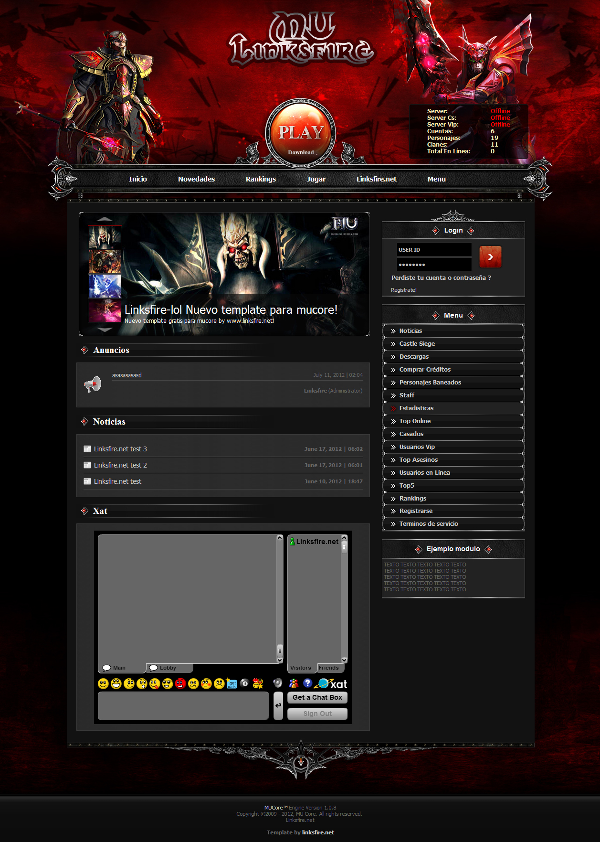Select the Linksfire.net visitor in the chat list
The image size is (600, 842).
click(x=314, y=542)
